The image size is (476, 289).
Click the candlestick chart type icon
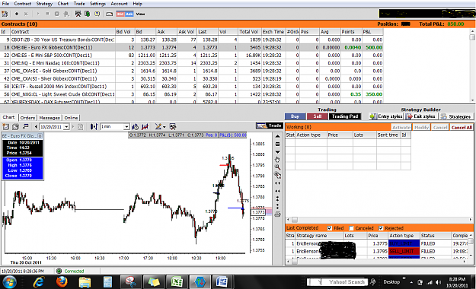(94, 126)
